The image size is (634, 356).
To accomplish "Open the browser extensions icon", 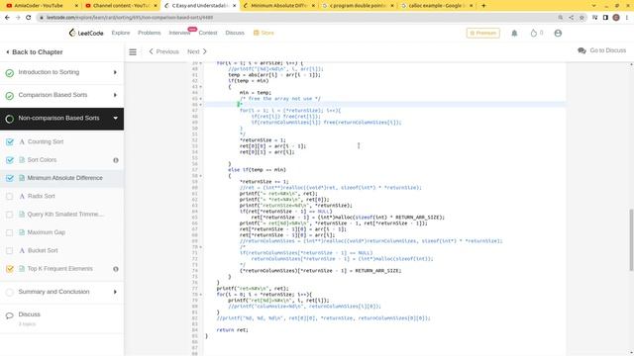I will point(594,18).
